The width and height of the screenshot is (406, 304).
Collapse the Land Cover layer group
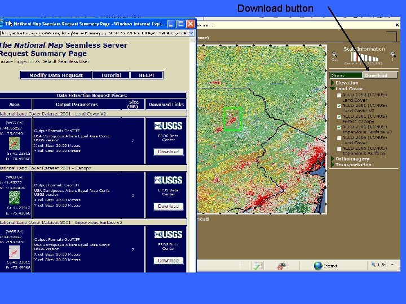pyautogui.click(x=333, y=88)
